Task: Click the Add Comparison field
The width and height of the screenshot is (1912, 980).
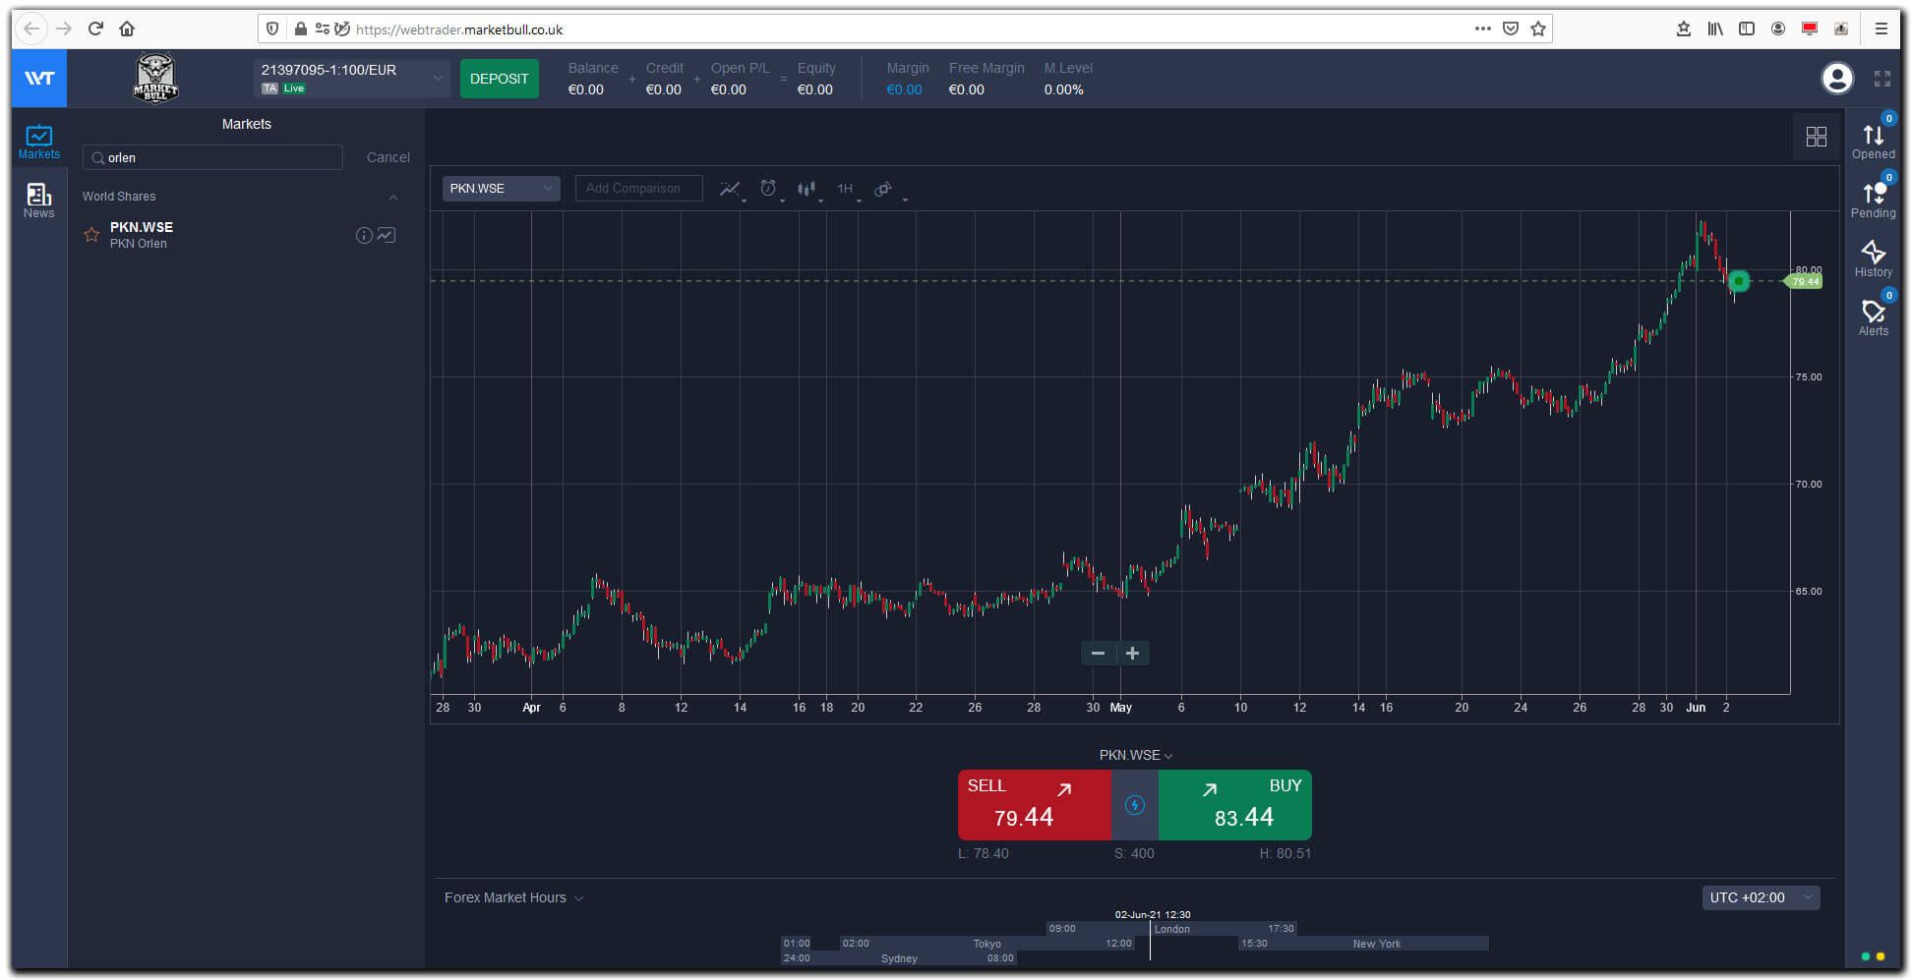Action: tap(638, 189)
